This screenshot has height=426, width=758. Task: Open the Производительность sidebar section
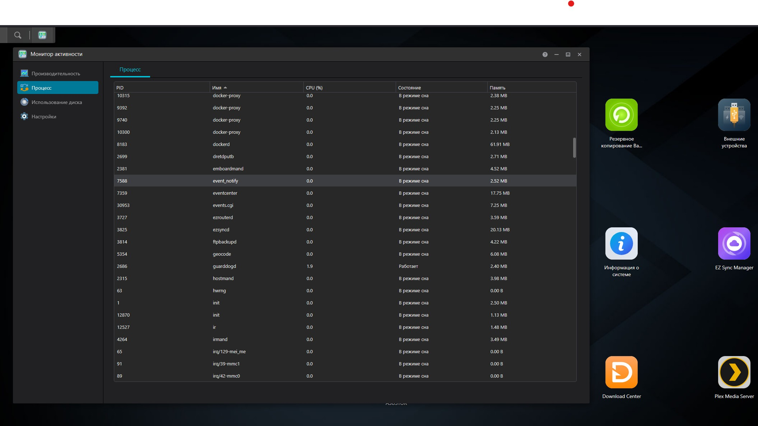[x=56, y=74]
